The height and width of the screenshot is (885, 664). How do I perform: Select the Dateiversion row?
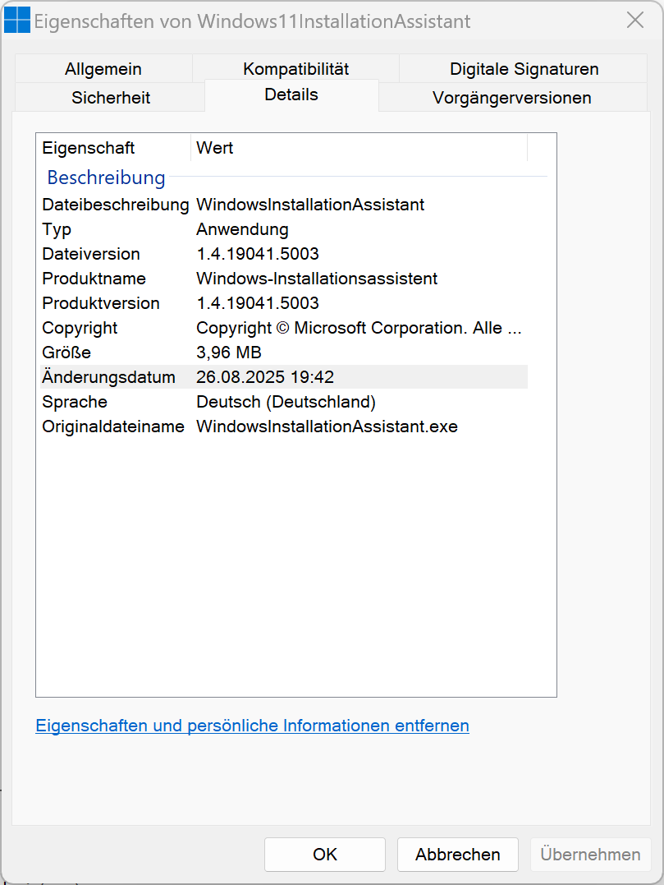click(x=91, y=254)
